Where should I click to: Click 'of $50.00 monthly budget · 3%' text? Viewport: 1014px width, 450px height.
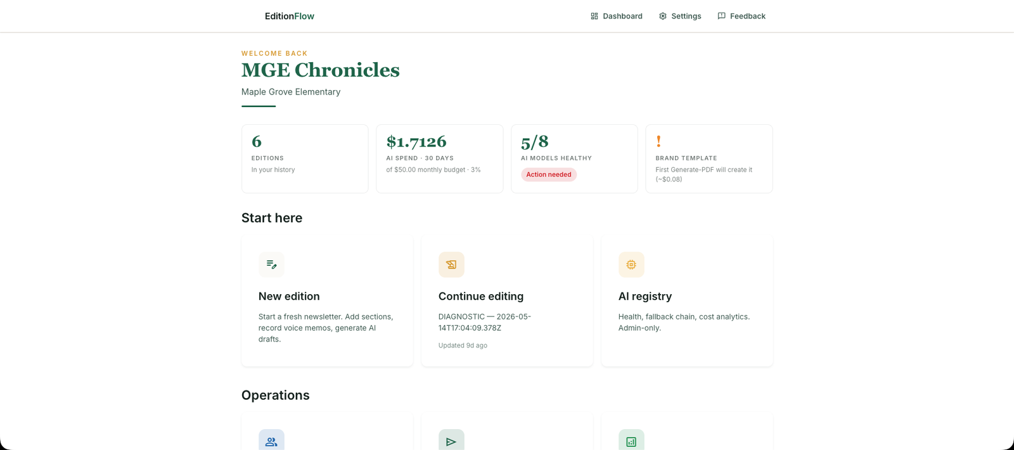[433, 170]
